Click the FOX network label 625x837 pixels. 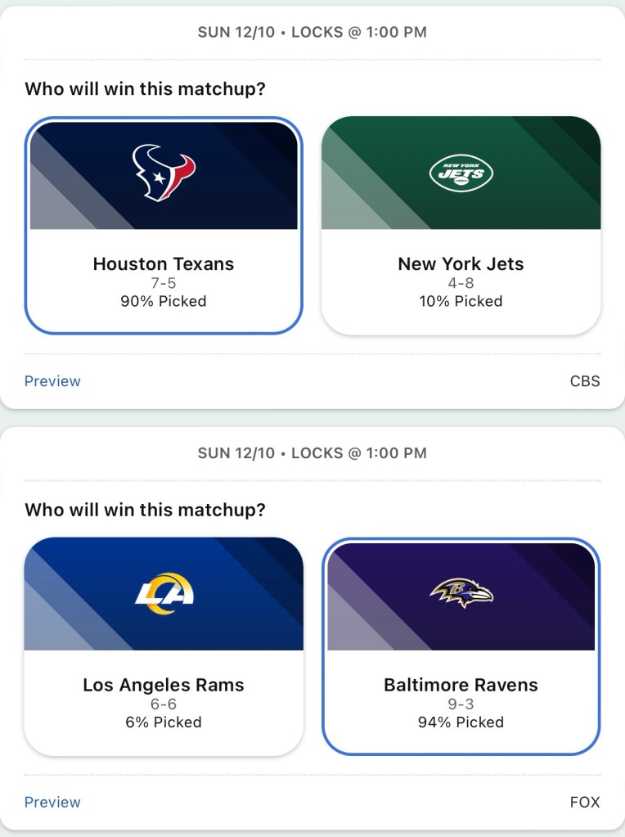[585, 802]
